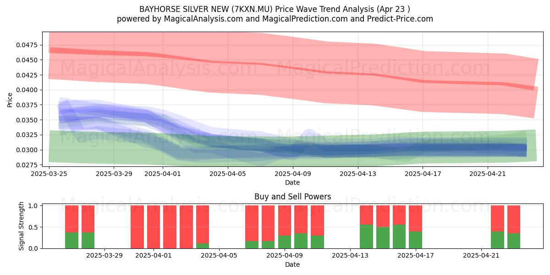550x275 pixels.
Task: Click the 2025-04-13 date tick on the price chart
Action: pyautogui.click(x=357, y=174)
